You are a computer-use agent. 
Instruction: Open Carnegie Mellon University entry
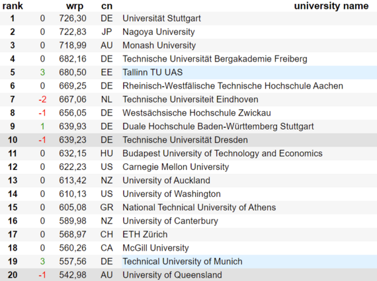(x=176, y=167)
